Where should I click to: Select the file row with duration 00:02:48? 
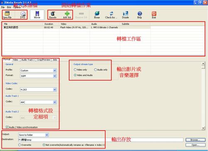tap(76, 28)
